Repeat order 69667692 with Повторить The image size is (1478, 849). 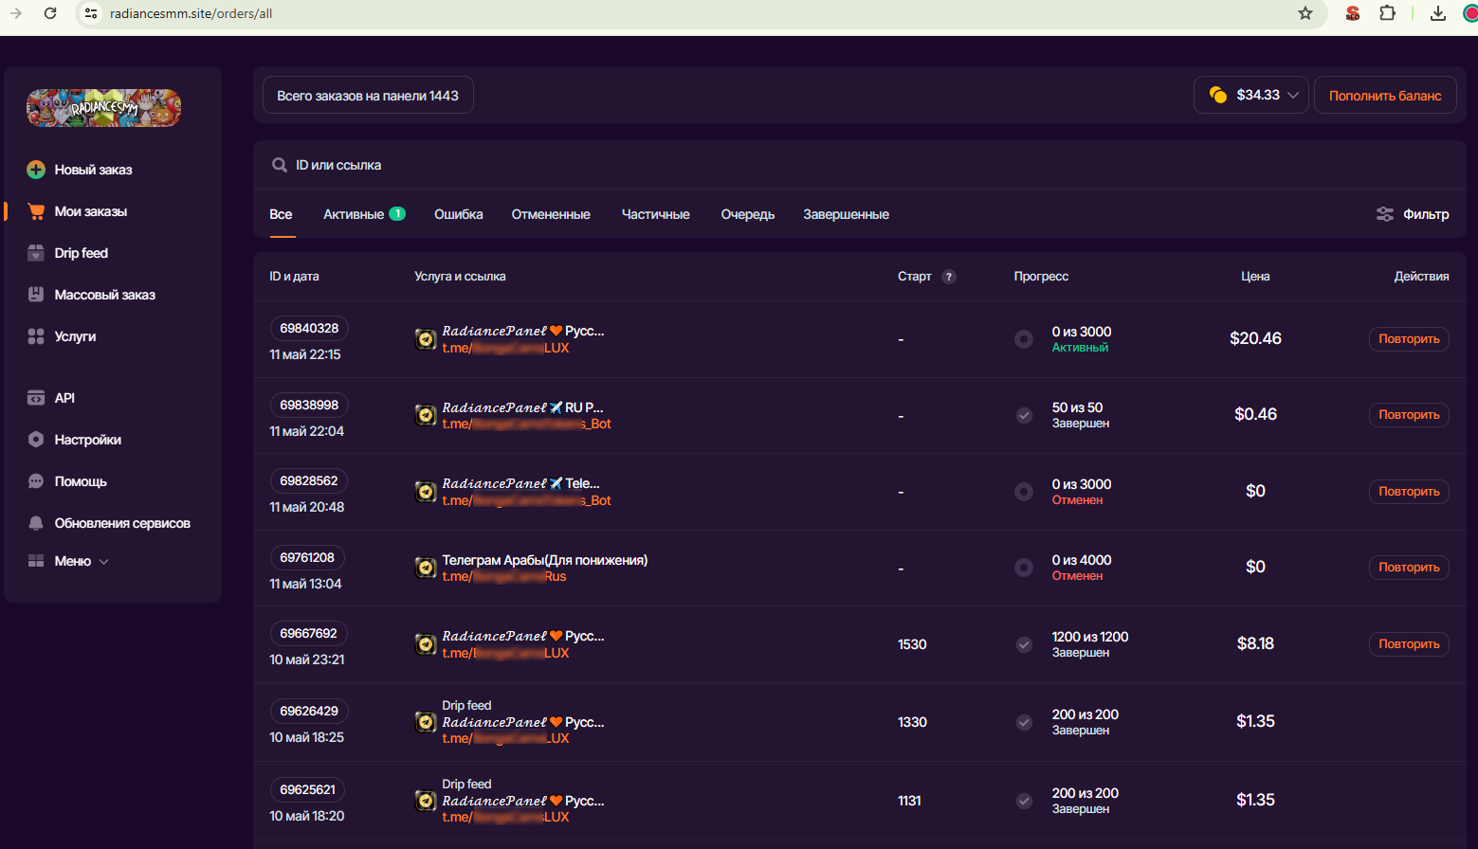(1409, 644)
